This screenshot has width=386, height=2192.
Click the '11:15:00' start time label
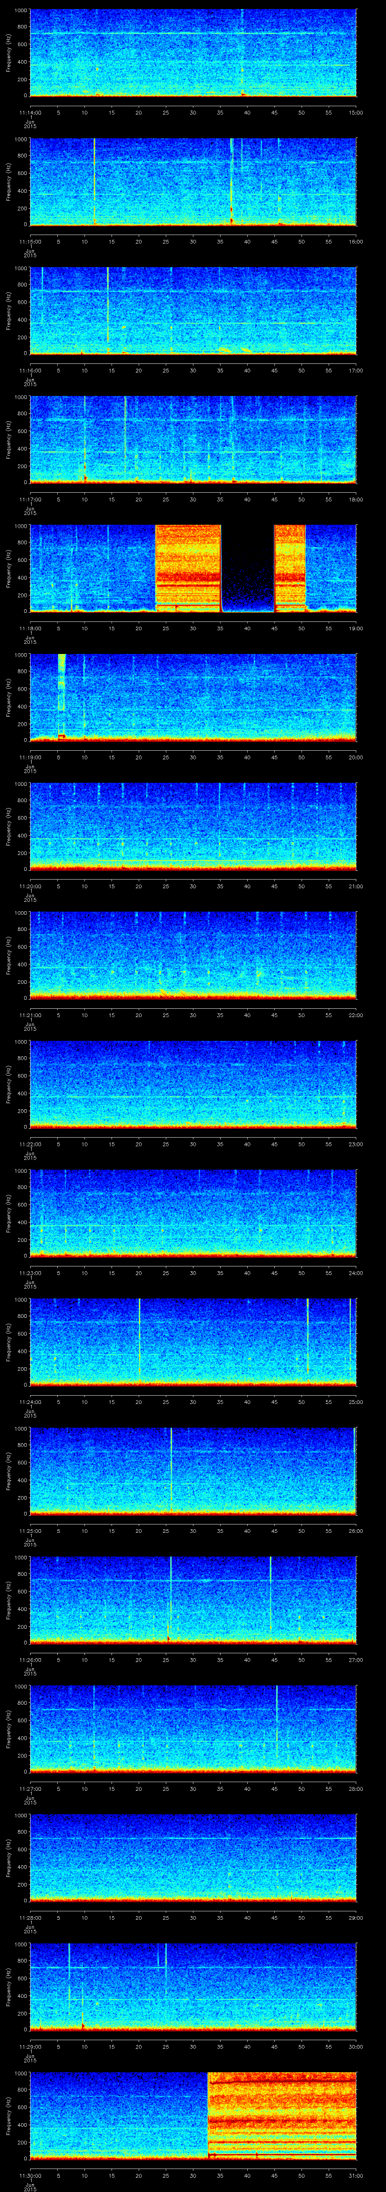coord(30,242)
